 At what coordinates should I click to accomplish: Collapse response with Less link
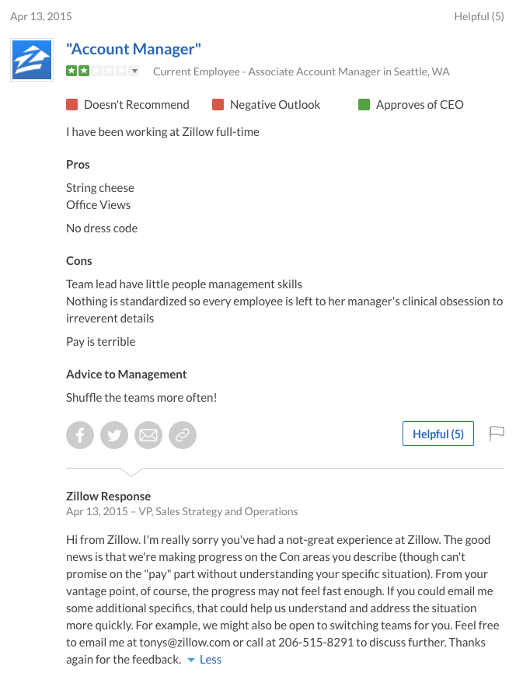211,660
